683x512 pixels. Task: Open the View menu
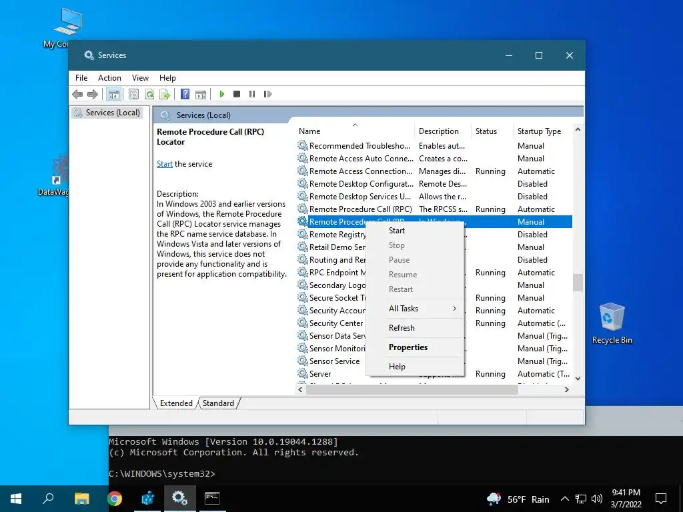(x=140, y=78)
